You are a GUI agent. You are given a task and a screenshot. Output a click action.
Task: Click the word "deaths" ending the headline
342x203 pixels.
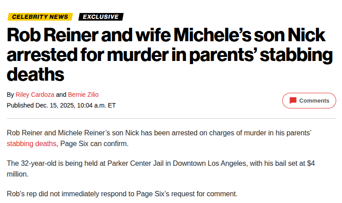coord(35,73)
